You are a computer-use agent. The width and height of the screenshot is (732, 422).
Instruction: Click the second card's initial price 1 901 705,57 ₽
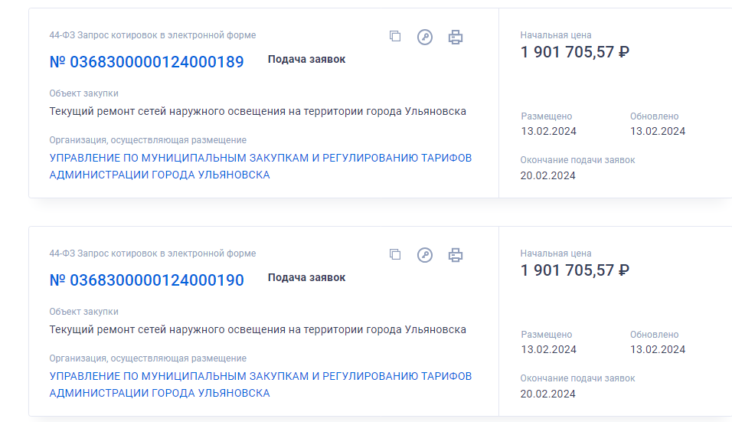tap(574, 270)
